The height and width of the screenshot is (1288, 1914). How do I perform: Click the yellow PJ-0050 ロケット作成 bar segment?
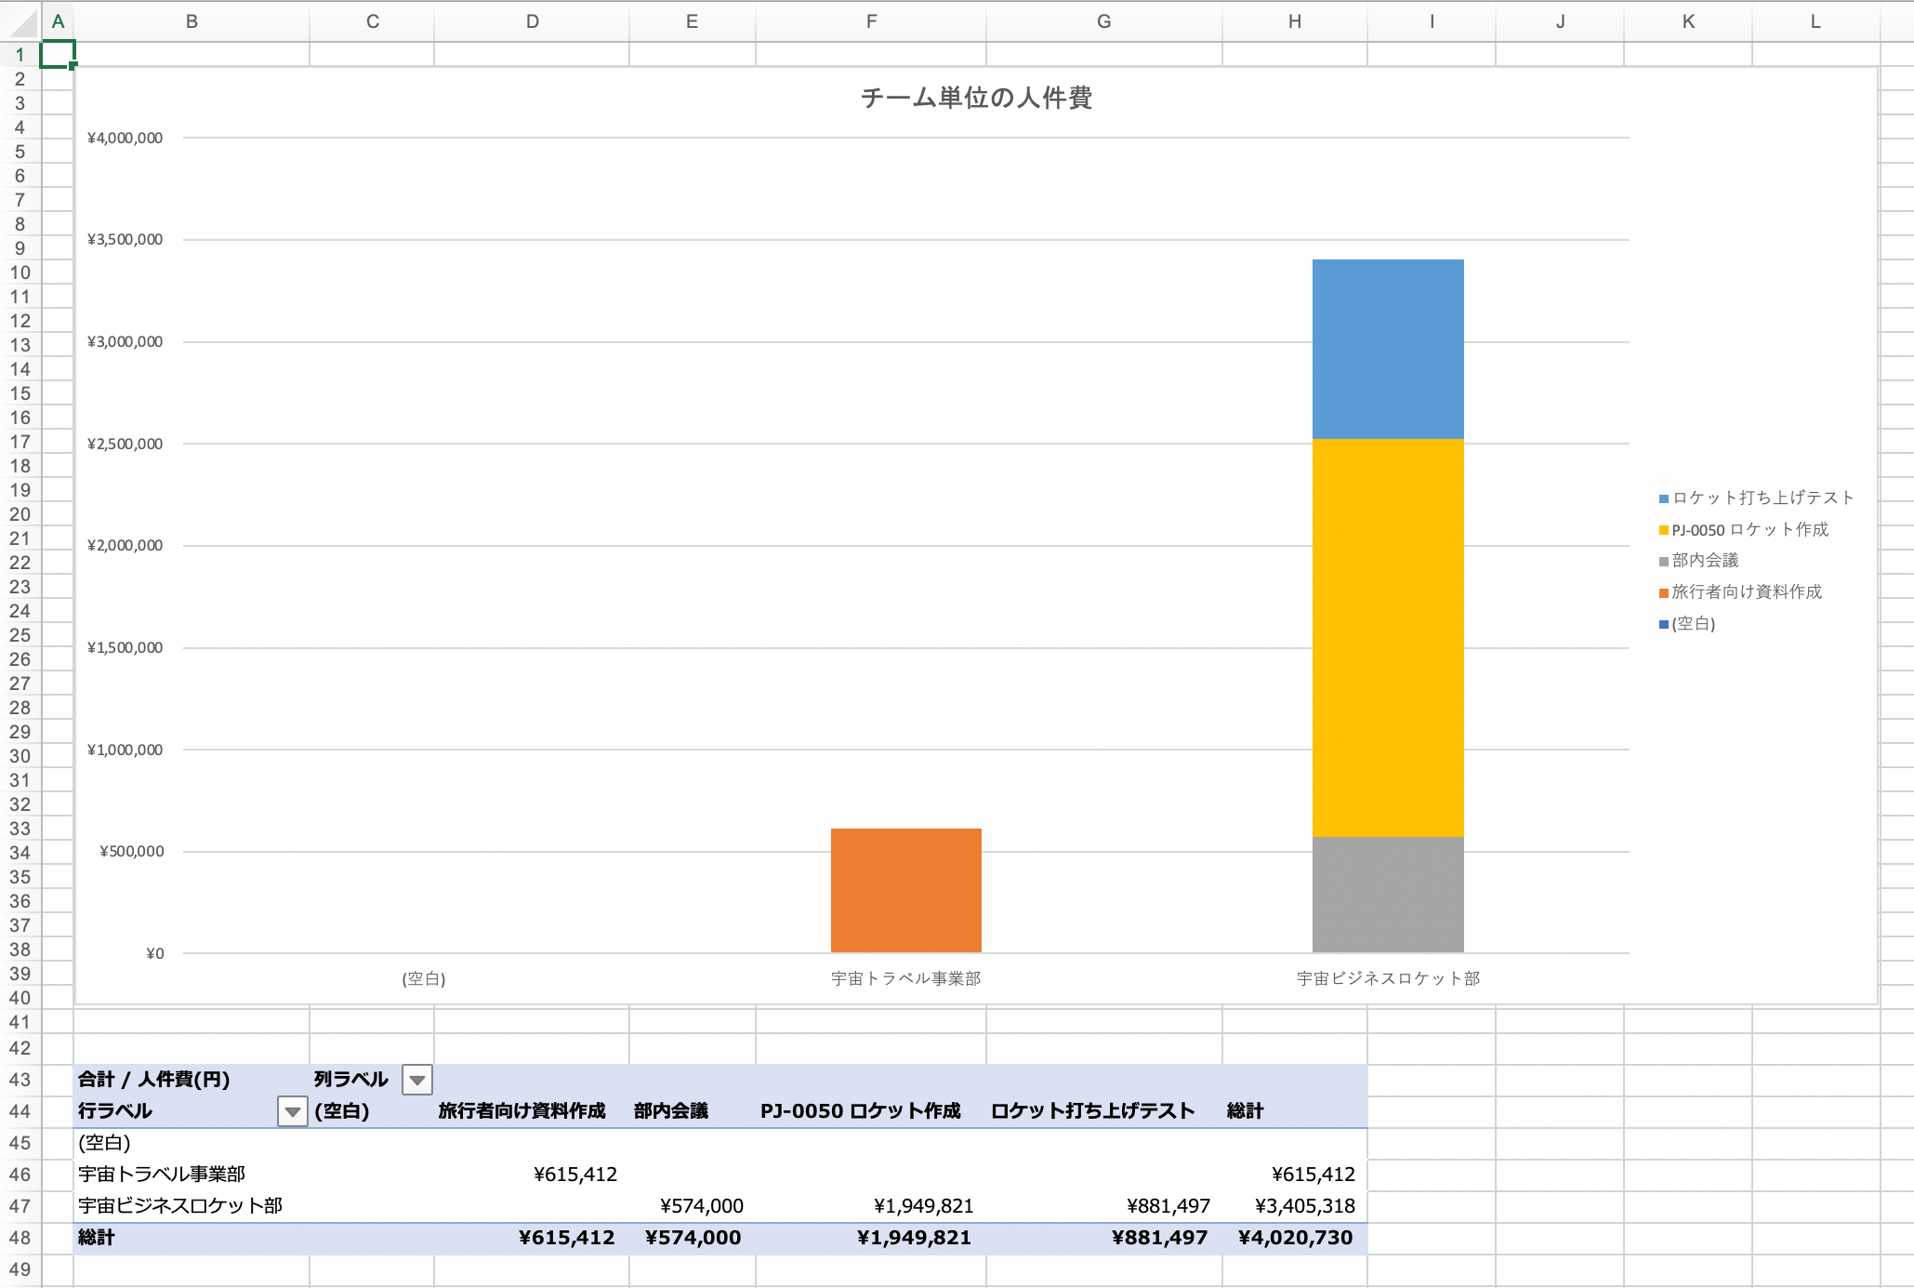click(1387, 637)
